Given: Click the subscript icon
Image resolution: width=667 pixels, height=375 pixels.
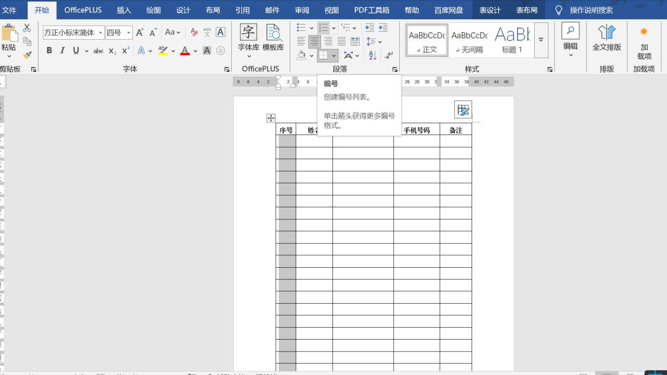Looking at the screenshot, I should point(112,51).
